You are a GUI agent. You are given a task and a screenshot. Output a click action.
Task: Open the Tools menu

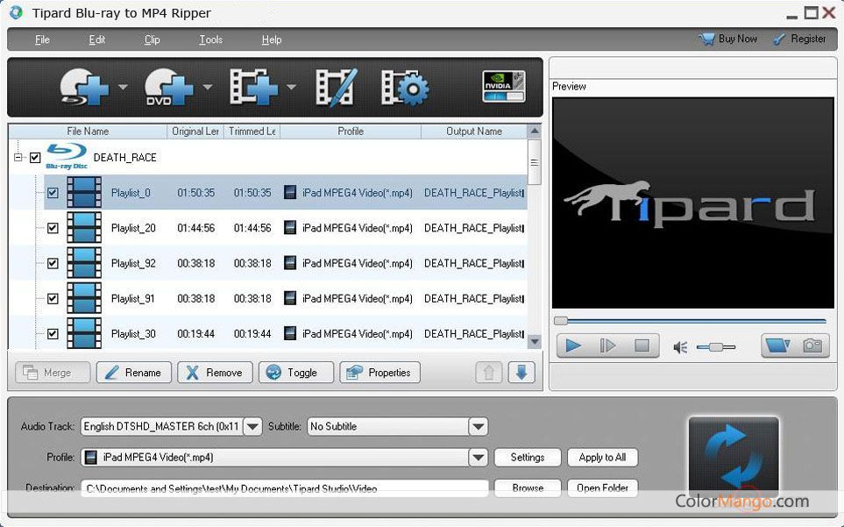[210, 39]
